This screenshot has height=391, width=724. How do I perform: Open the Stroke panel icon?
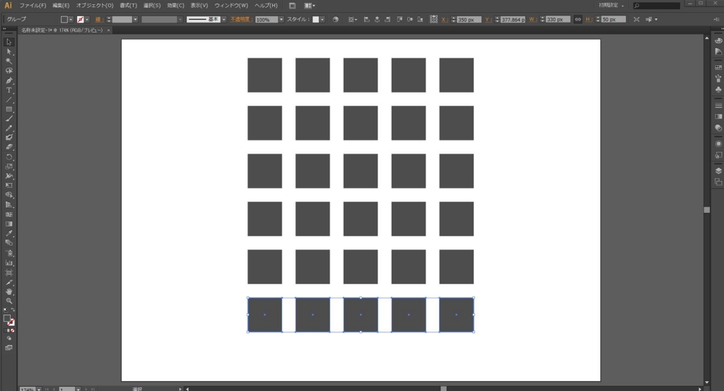718,106
